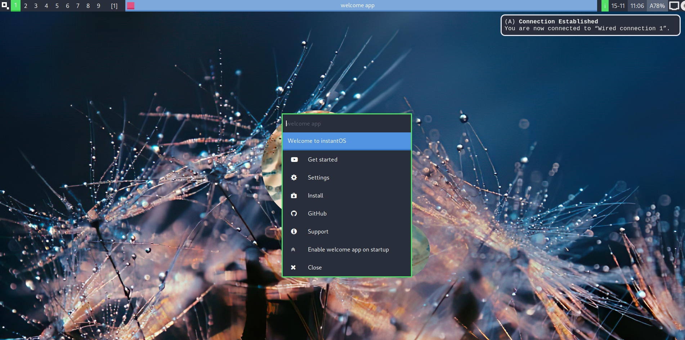This screenshot has width=685, height=340.
Task: Open the Get started menu entry
Action: [322, 159]
